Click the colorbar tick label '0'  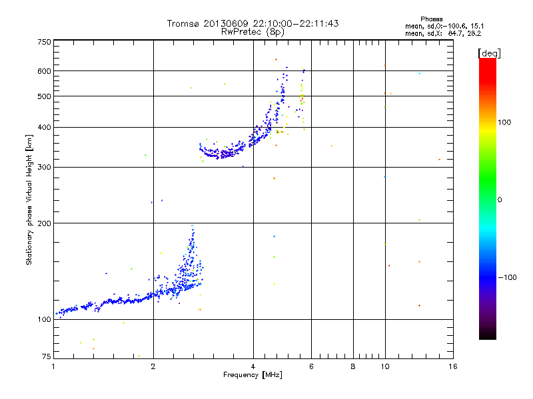(x=500, y=199)
